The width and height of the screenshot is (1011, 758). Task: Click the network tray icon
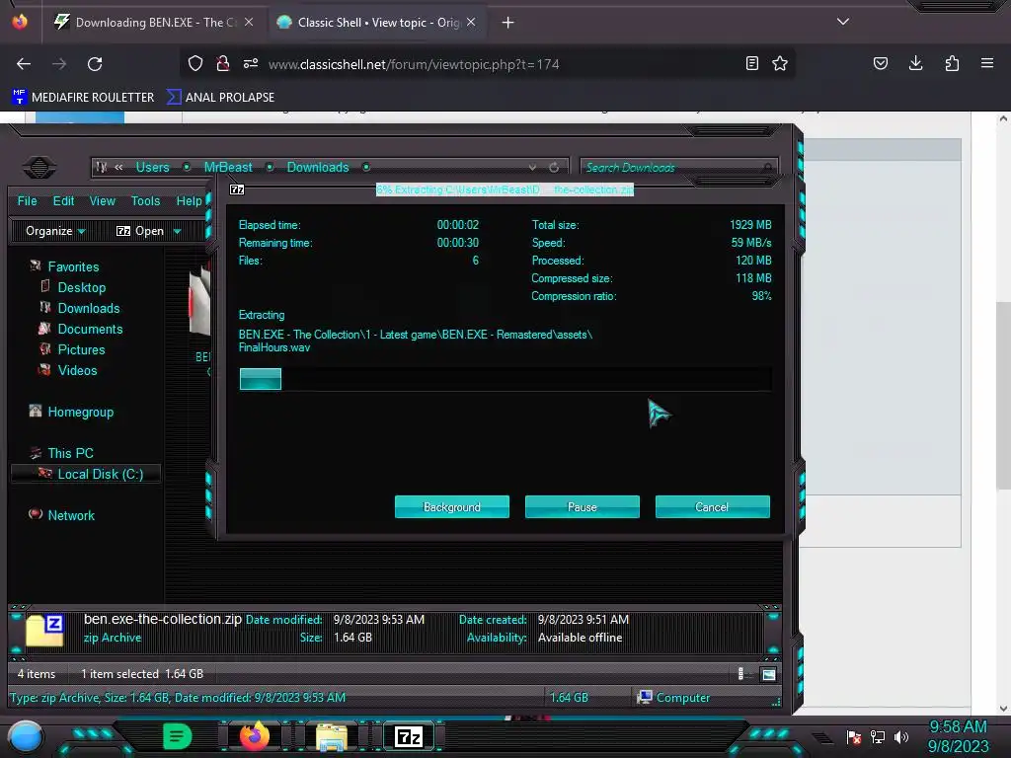pos(878,737)
